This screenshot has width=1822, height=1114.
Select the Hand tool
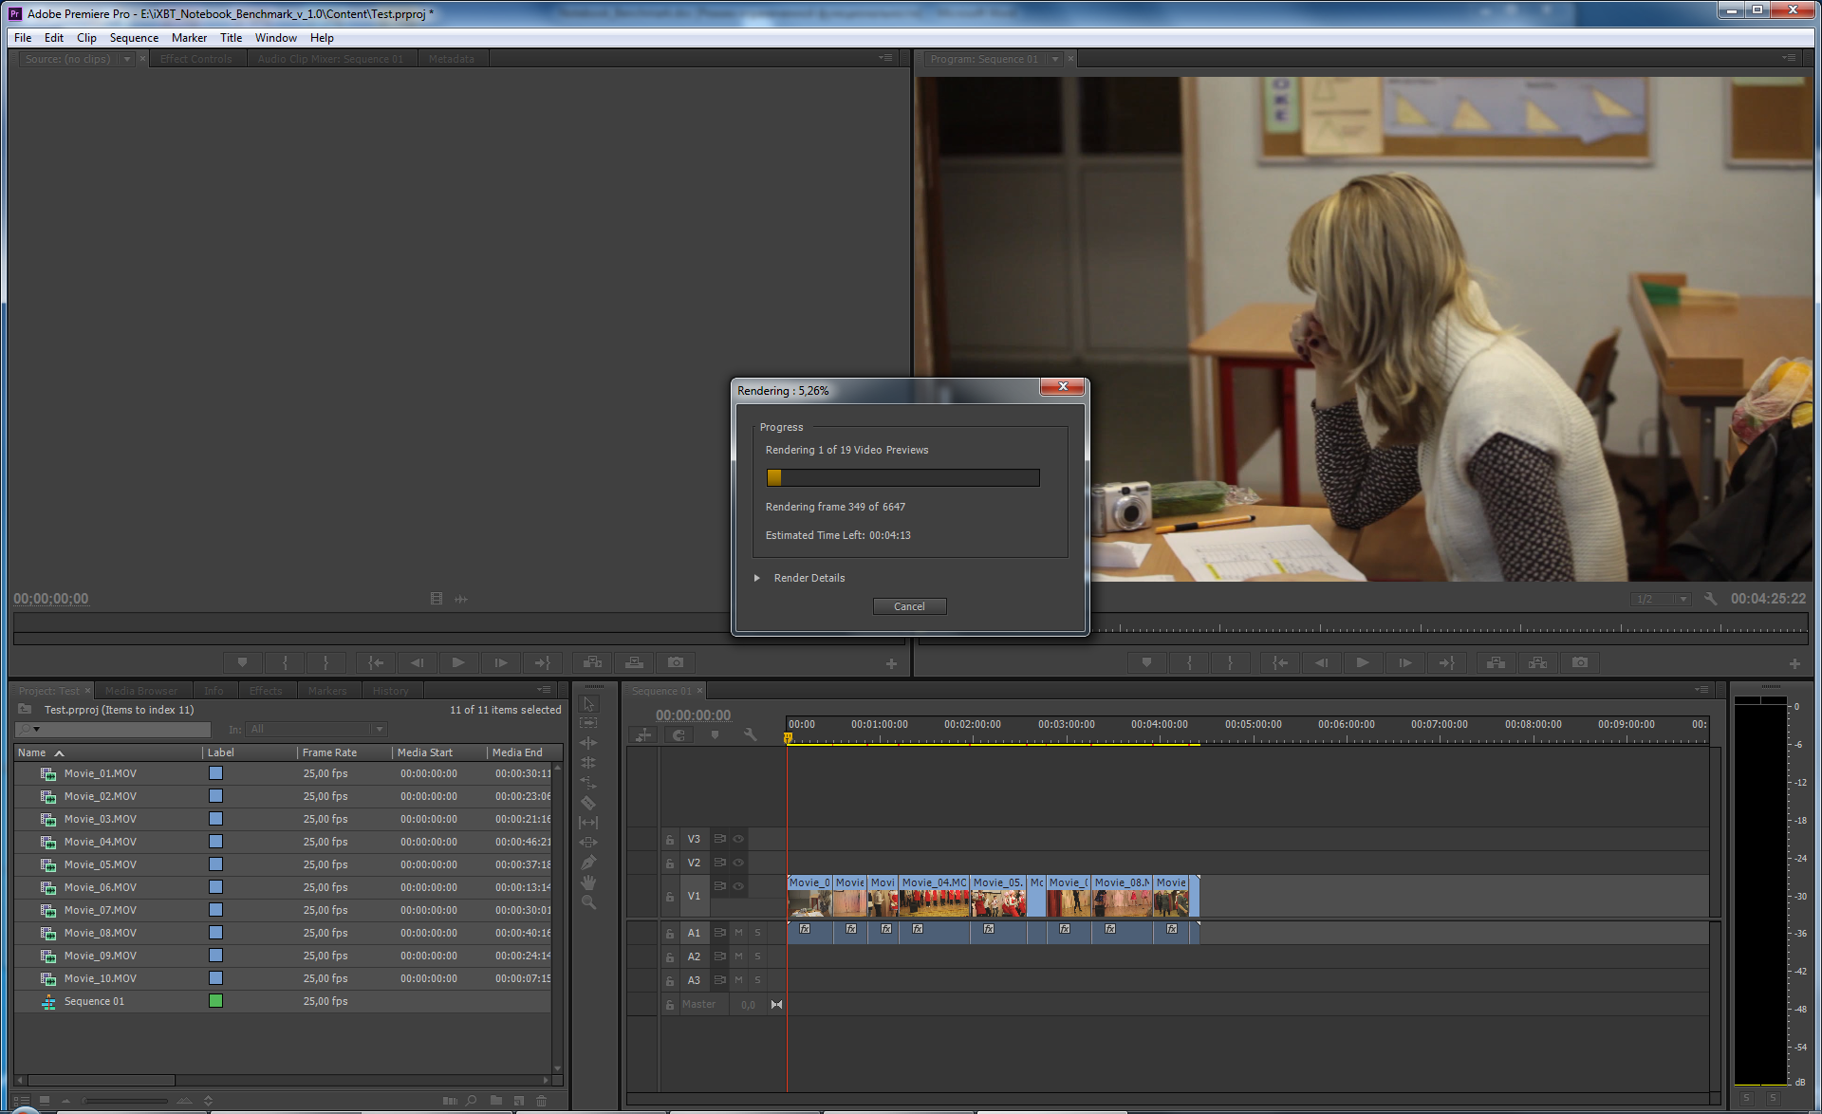click(588, 882)
